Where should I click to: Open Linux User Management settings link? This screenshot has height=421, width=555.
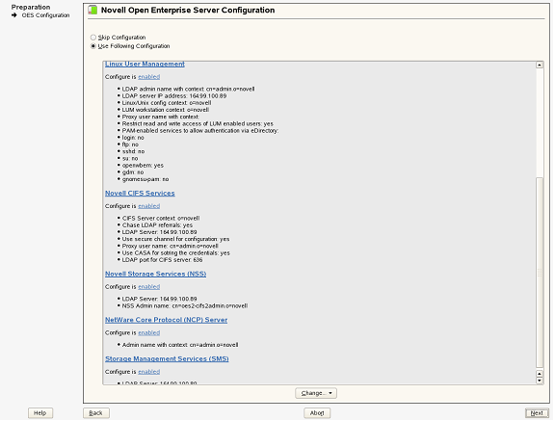(x=145, y=64)
